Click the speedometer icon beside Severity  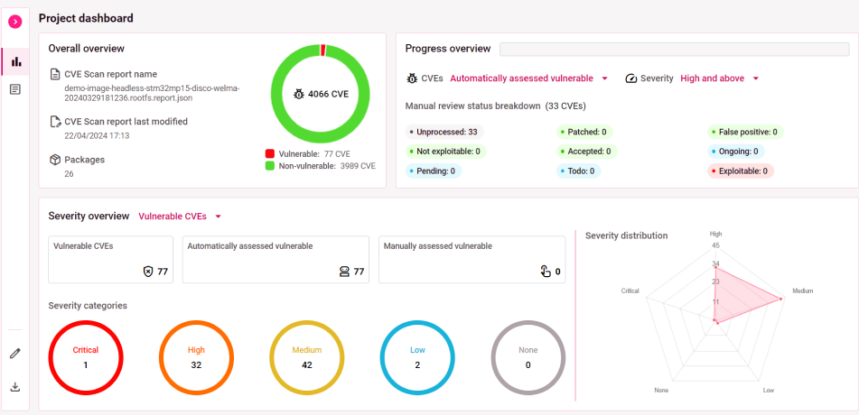coord(631,78)
